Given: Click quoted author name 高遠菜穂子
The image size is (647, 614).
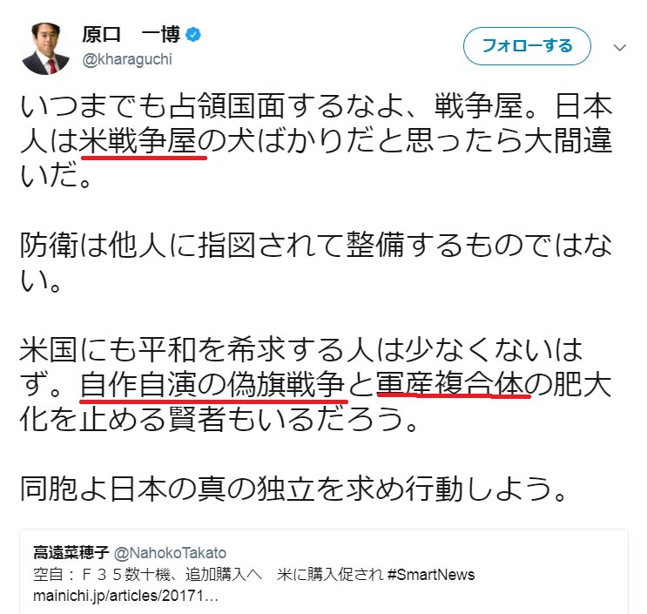Looking at the screenshot, I should click(71, 552).
